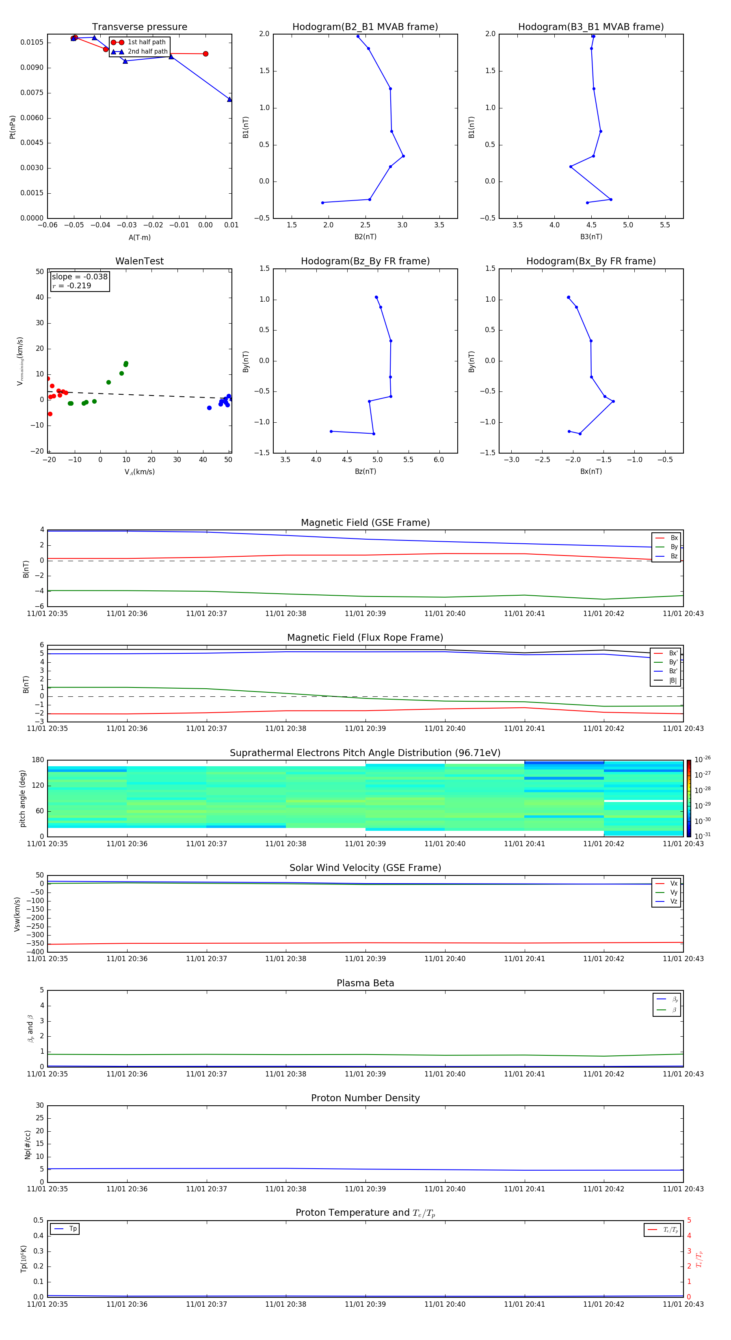
Task: Click the 'Hodogram(Bx_By FR frame)' title
Action: click(x=590, y=261)
